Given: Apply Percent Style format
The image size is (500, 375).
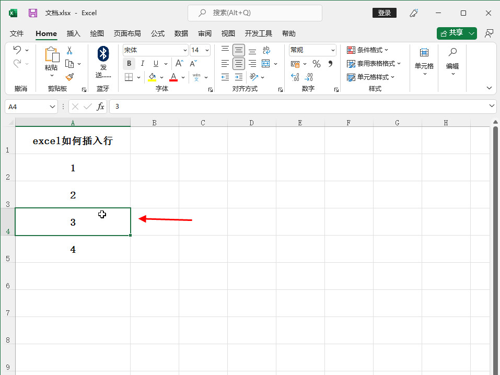Looking at the screenshot, I should [x=316, y=64].
